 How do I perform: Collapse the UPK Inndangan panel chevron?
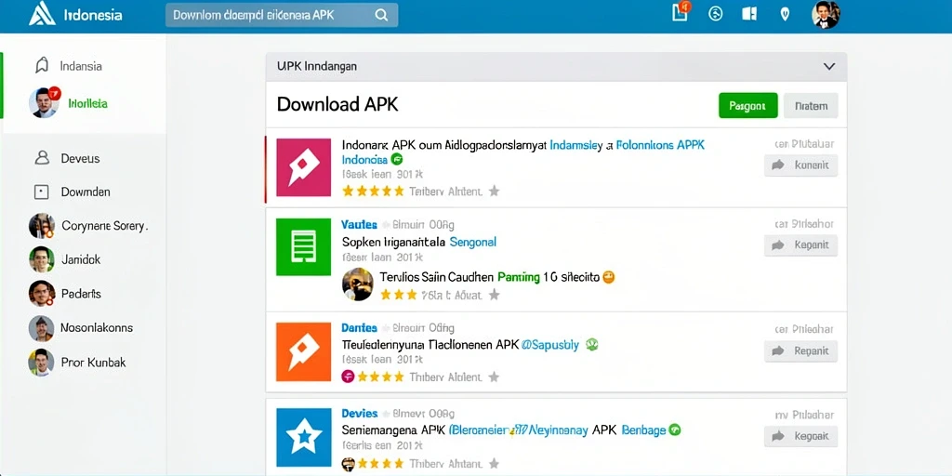828,66
